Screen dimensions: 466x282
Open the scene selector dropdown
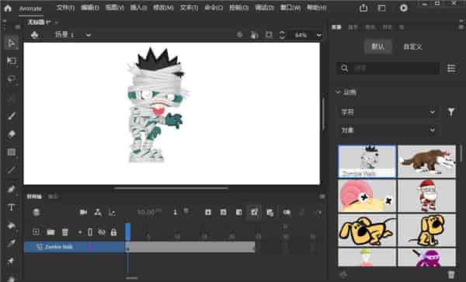pyautogui.click(x=89, y=35)
